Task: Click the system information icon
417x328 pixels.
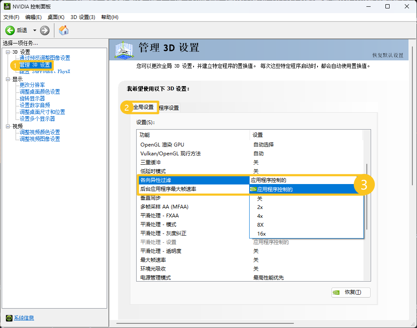Action: (9, 318)
